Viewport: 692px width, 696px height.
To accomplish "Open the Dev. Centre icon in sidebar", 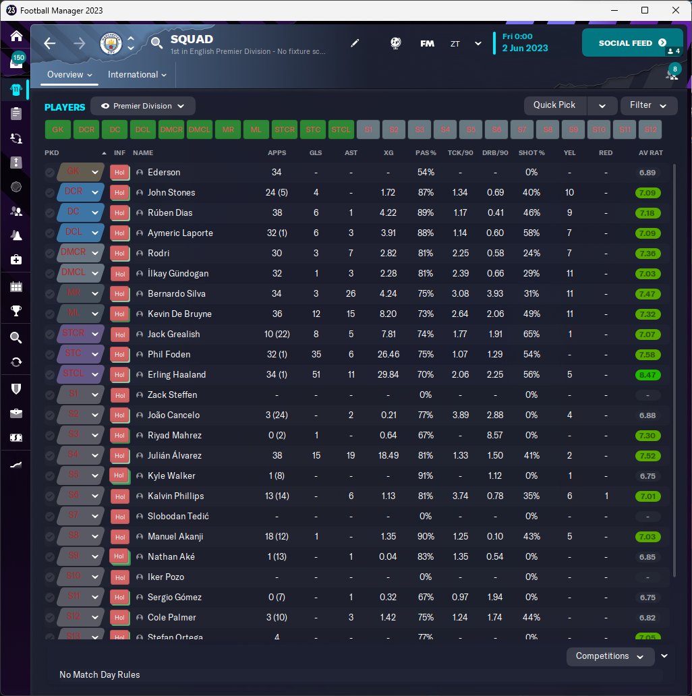I will pyautogui.click(x=16, y=465).
